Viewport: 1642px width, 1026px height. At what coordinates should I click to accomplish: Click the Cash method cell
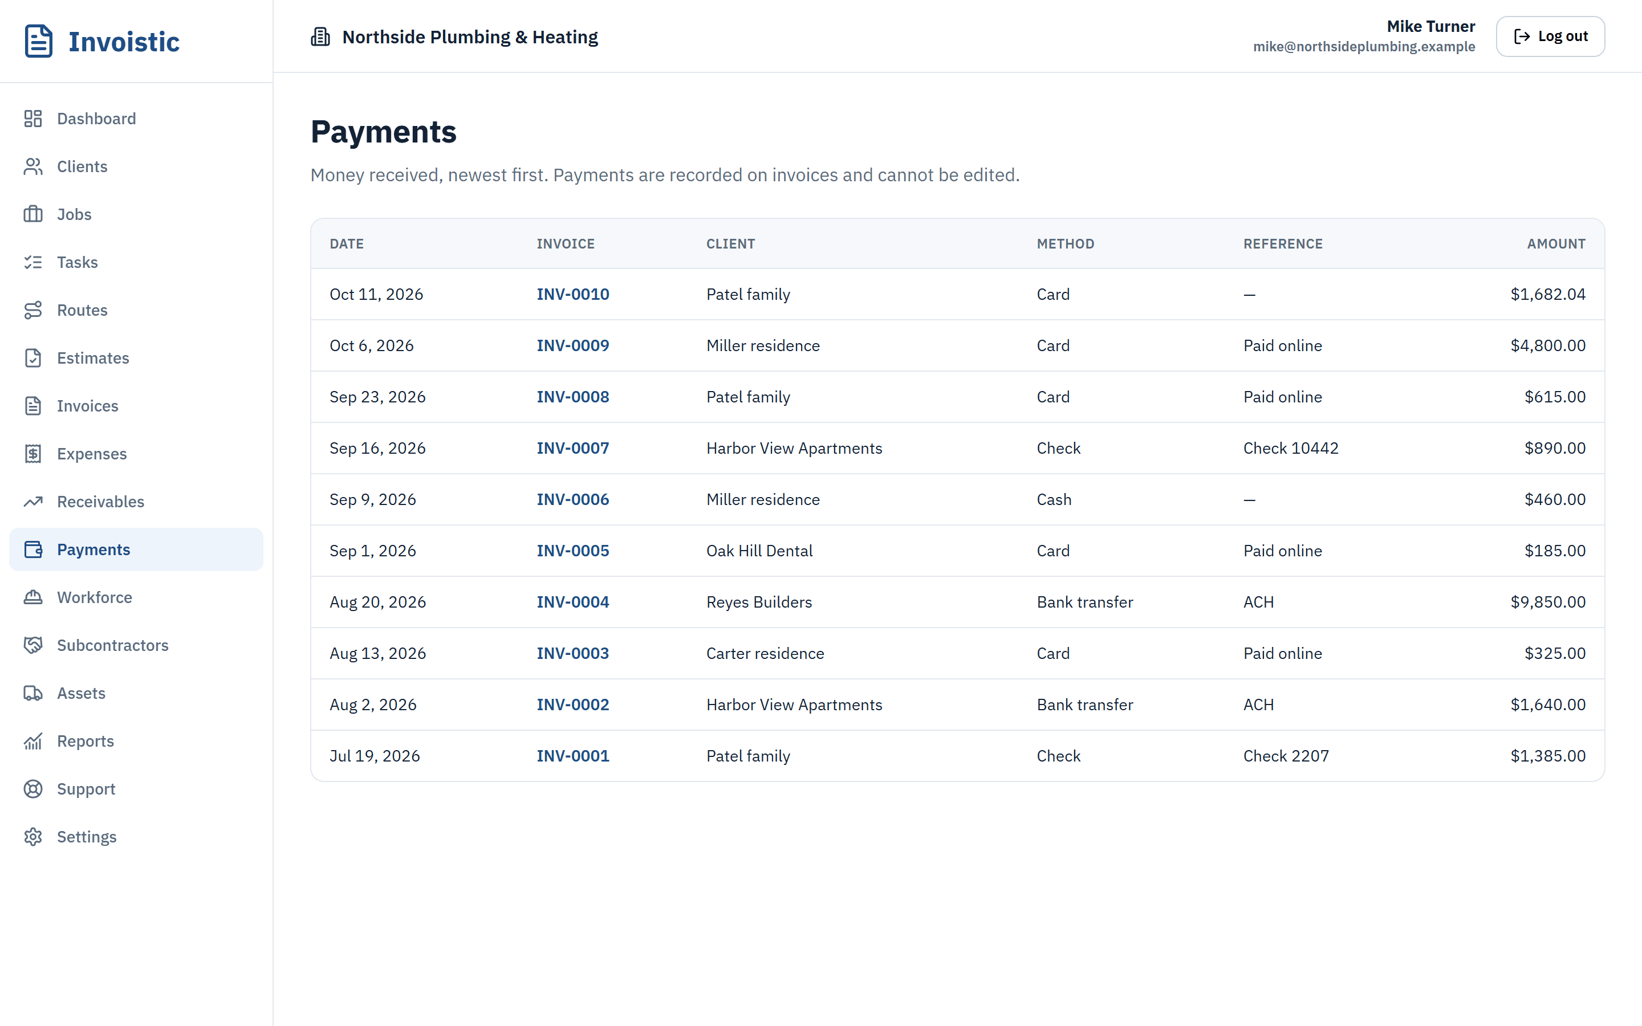[x=1054, y=499]
